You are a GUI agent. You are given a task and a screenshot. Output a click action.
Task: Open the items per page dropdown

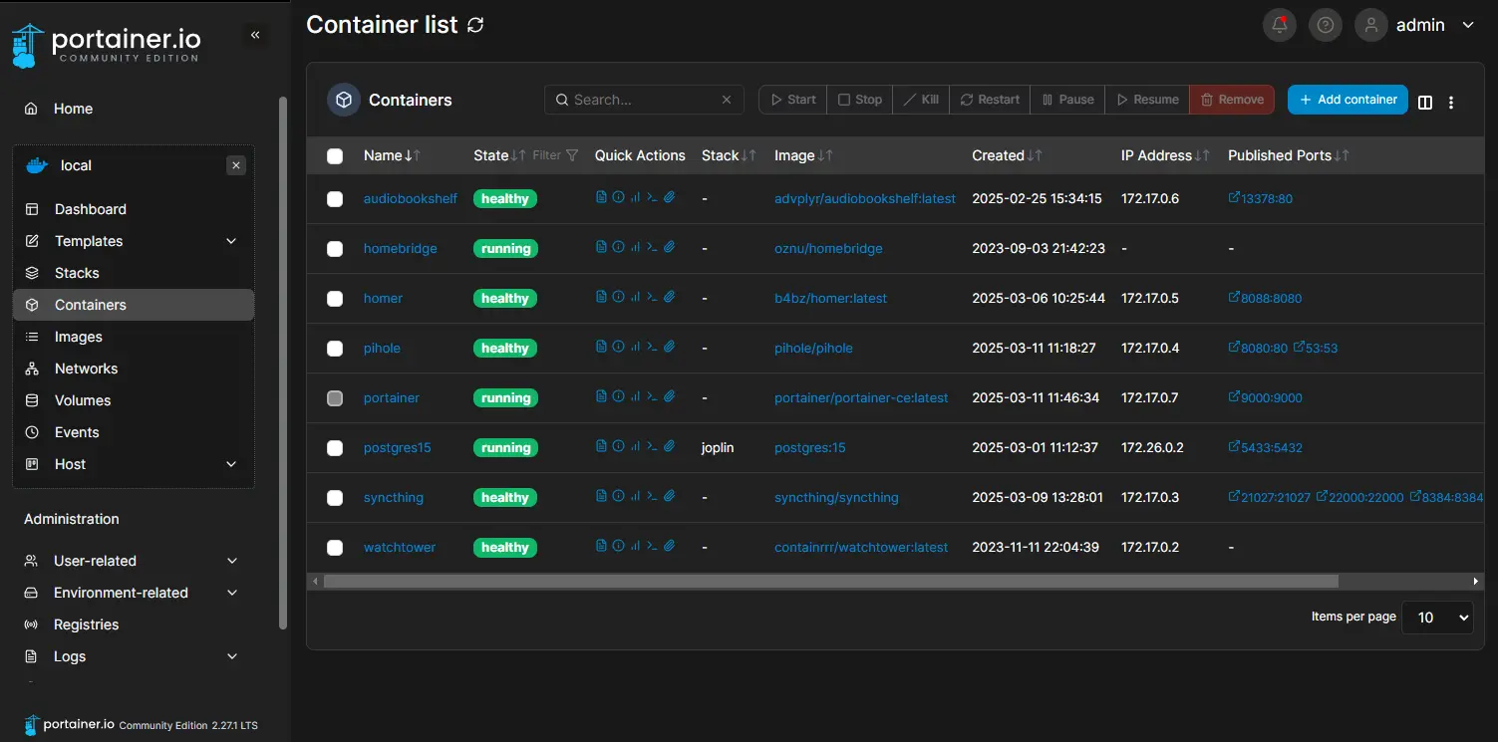[x=1437, y=618]
